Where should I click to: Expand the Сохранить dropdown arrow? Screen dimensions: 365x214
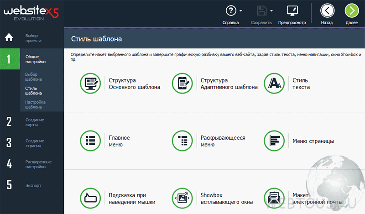click(271, 10)
